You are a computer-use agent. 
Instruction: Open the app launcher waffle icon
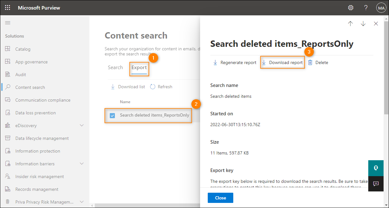(x=7, y=8)
